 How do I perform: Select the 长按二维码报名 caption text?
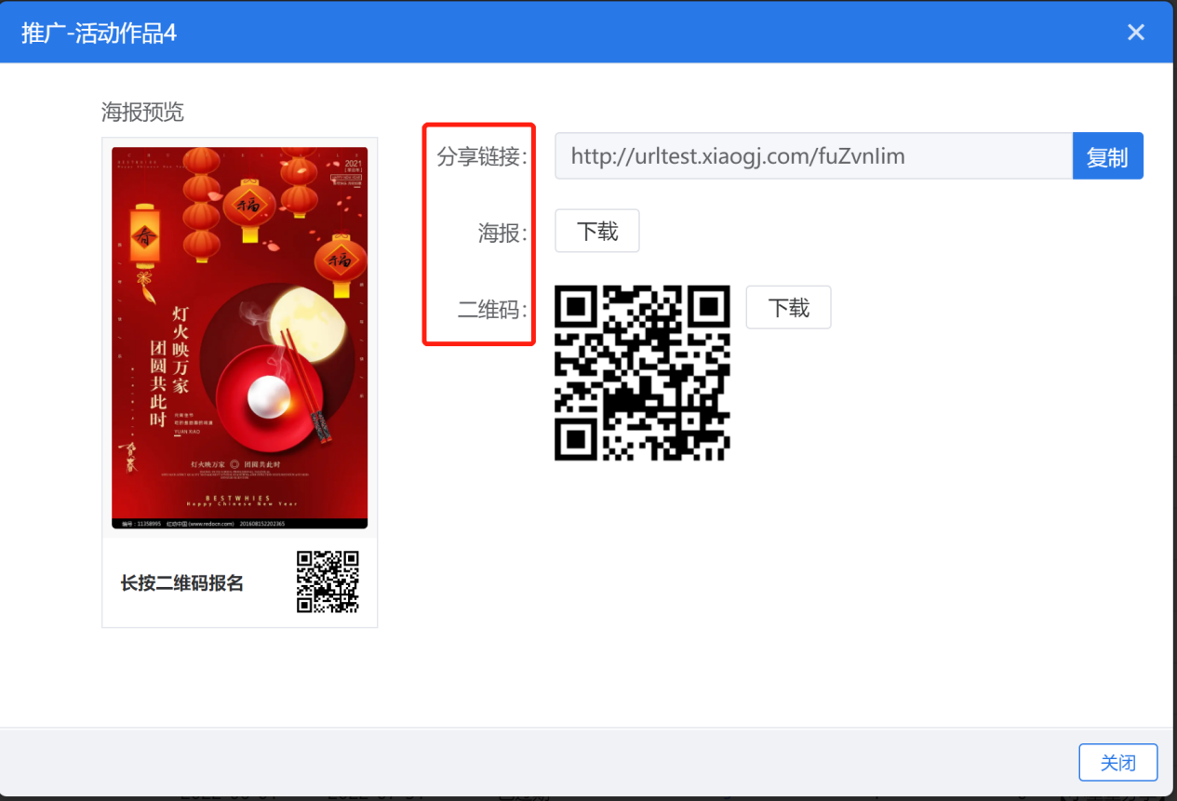click(x=182, y=583)
